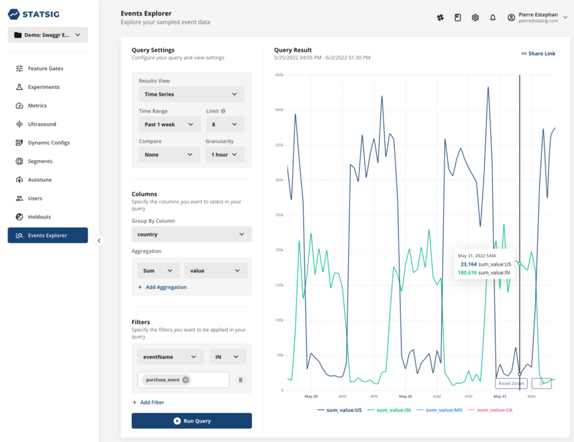
Task: Open the settings gear icon
Action: [x=475, y=17]
